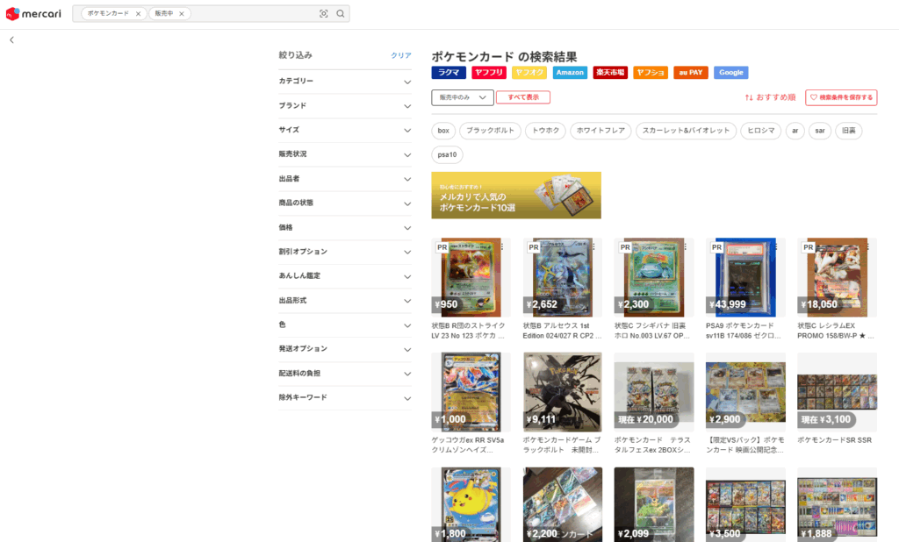Search on ヤフオク
This screenshot has height=542, width=899.
(529, 73)
